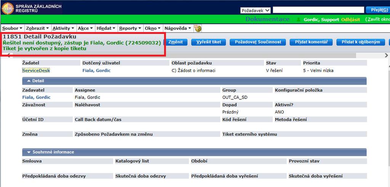Open the Soubor menu
The image size is (390, 187).
pyautogui.click(x=12, y=28)
